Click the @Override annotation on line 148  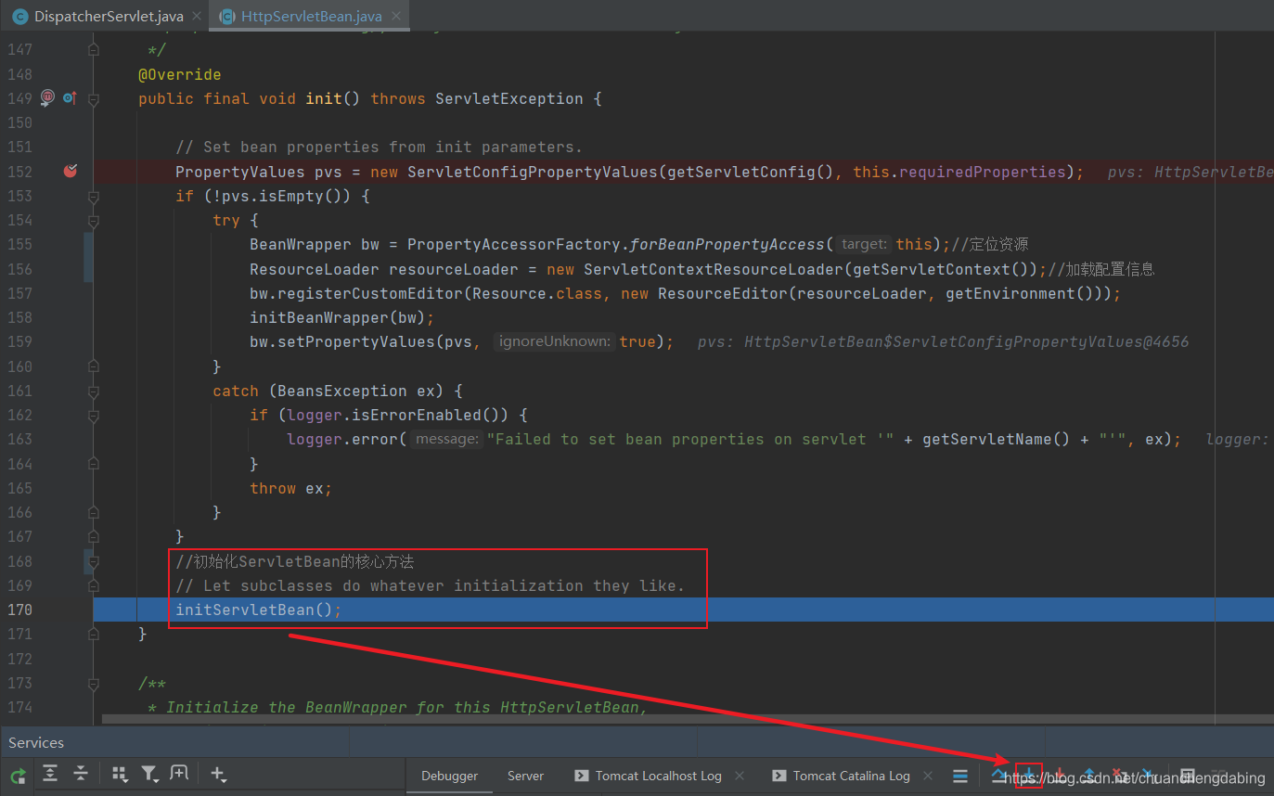tap(180, 74)
